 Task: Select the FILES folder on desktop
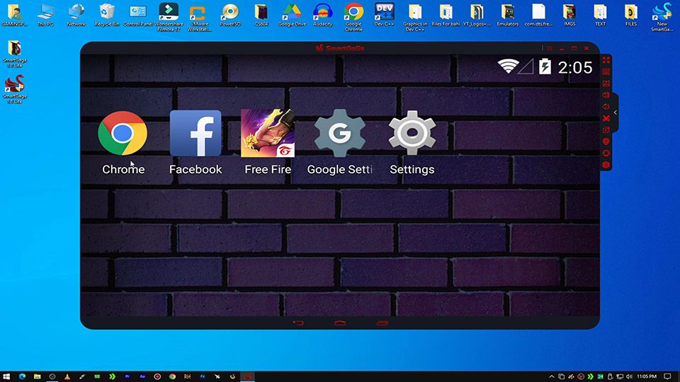tap(631, 15)
